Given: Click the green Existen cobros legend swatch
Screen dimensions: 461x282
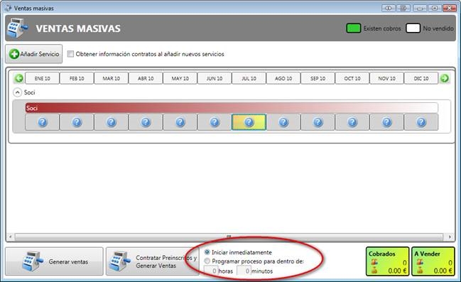Looking at the screenshot, I should click(x=354, y=28).
